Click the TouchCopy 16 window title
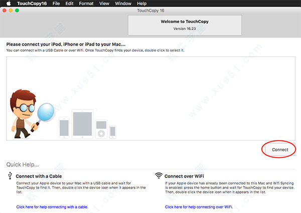301x213 pixels. [x=150, y=10]
